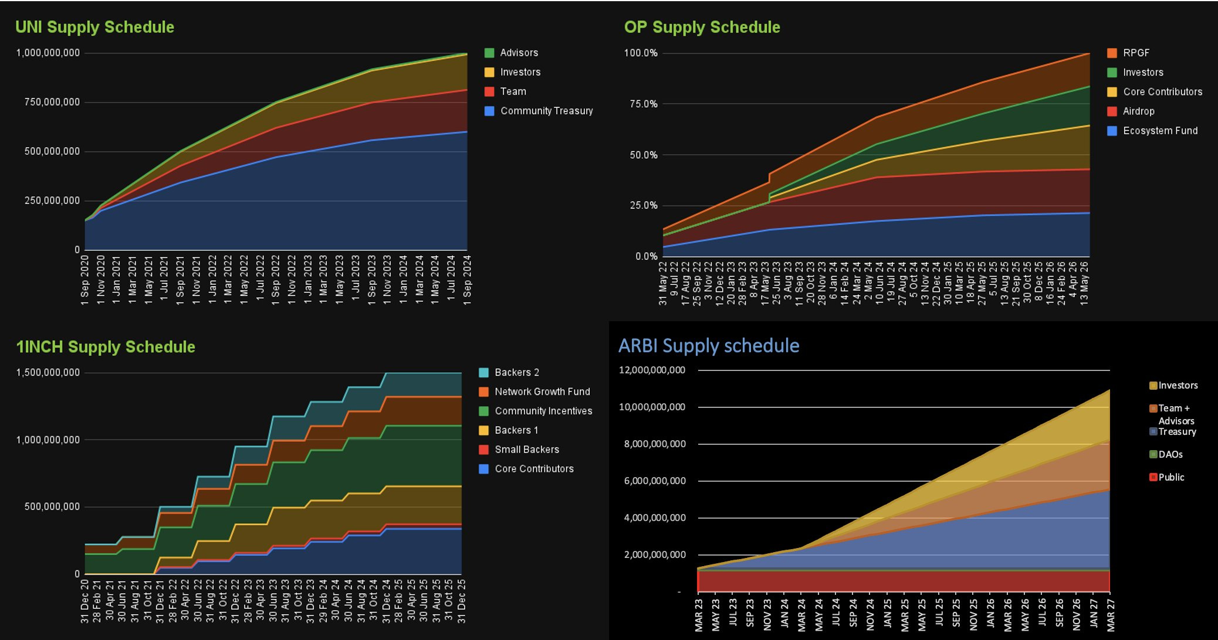This screenshot has height=640, width=1218.
Task: Click the 6,000,000,000 axis label in ARBI chart
Action: click(655, 481)
